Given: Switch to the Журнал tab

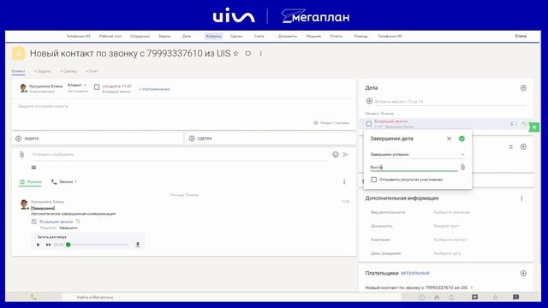Looking at the screenshot, I should coord(31,182).
